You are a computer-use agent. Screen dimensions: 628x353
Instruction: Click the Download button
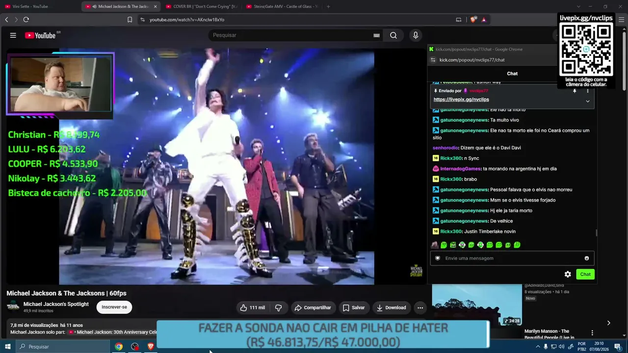[x=391, y=308]
